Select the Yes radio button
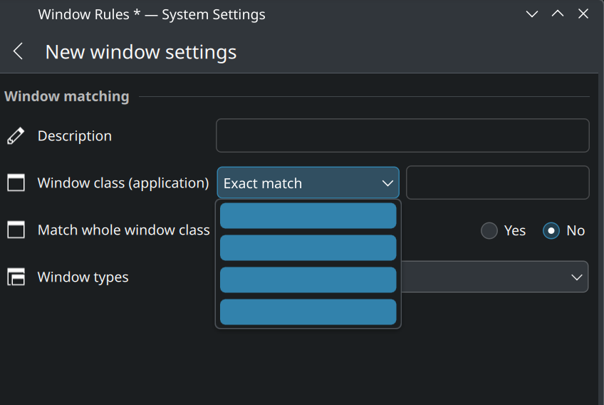This screenshot has height=405, width=604. point(489,230)
